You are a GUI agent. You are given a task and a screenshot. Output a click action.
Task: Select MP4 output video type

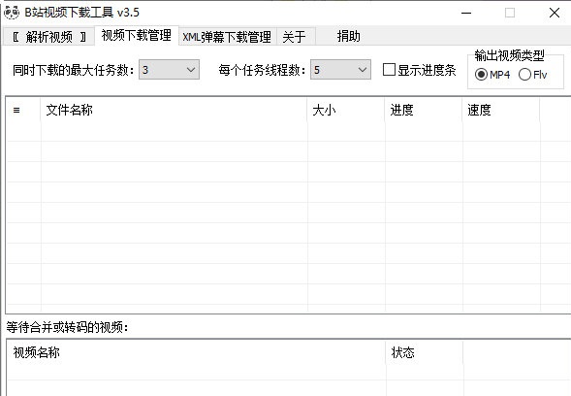tap(481, 75)
